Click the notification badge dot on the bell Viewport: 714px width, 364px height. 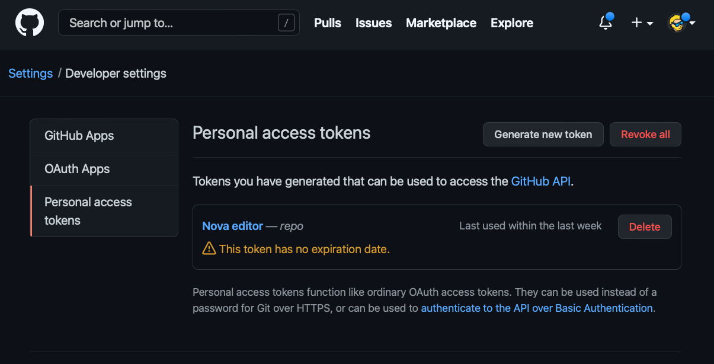click(x=611, y=17)
